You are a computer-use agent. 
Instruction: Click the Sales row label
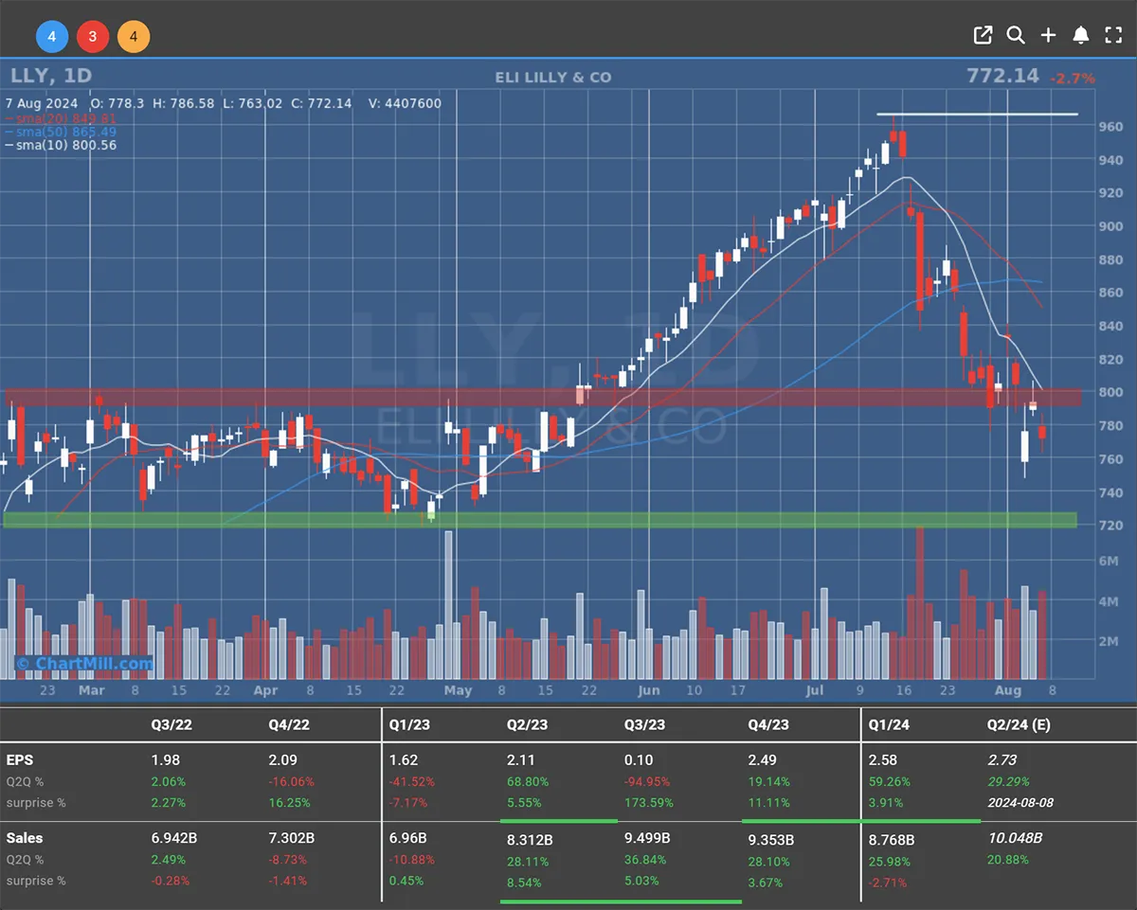click(25, 838)
